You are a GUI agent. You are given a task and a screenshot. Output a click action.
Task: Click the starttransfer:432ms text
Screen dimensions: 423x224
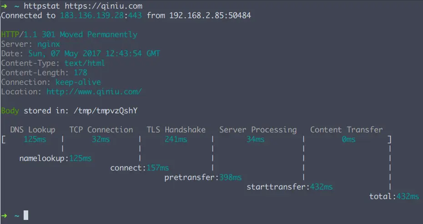click(289, 187)
